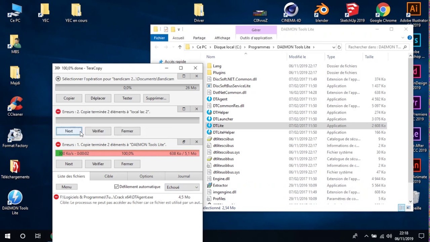This screenshot has width=430, height=242.
Task: Select the Google Chrome desktop shortcut
Action: click(383, 13)
